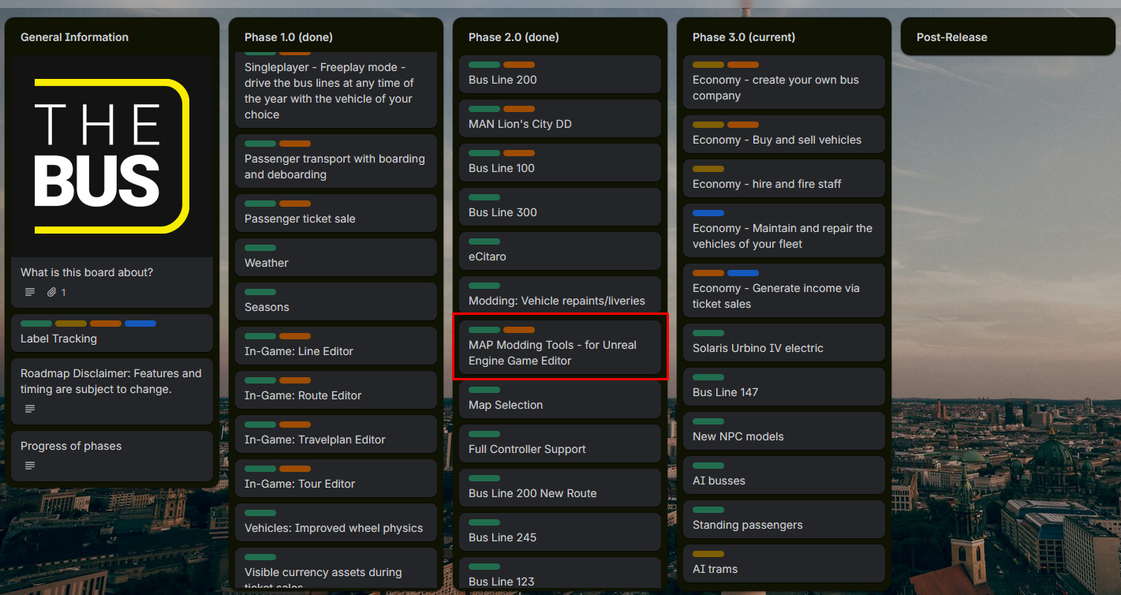Open 'Economy - create your own bus company' card
This screenshot has width=1121, height=595.
point(784,82)
